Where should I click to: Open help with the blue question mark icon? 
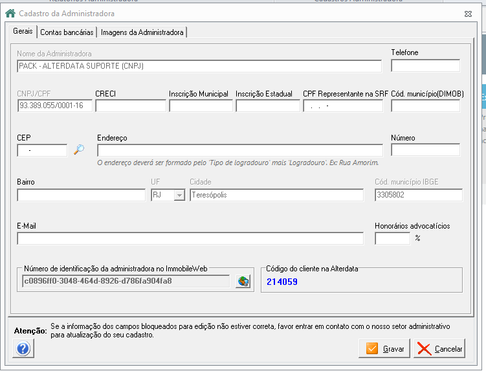(23, 348)
